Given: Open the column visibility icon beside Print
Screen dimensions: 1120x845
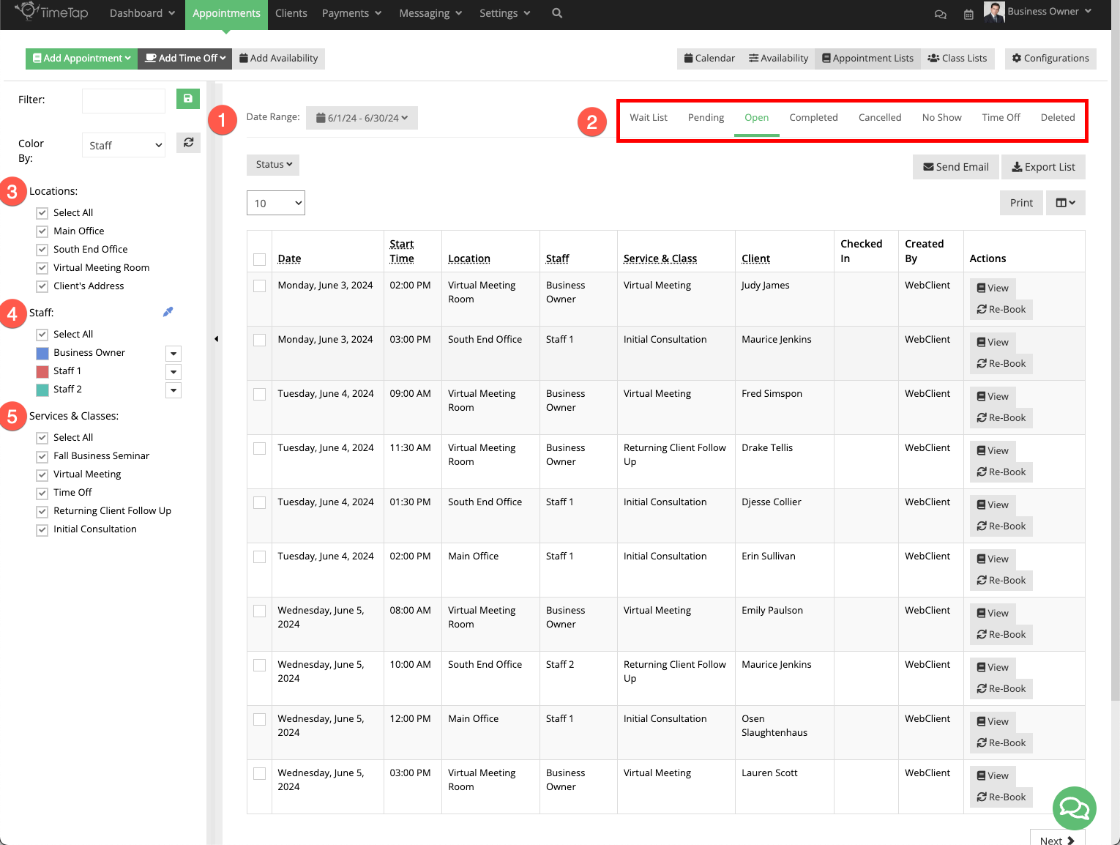Looking at the screenshot, I should coord(1065,202).
